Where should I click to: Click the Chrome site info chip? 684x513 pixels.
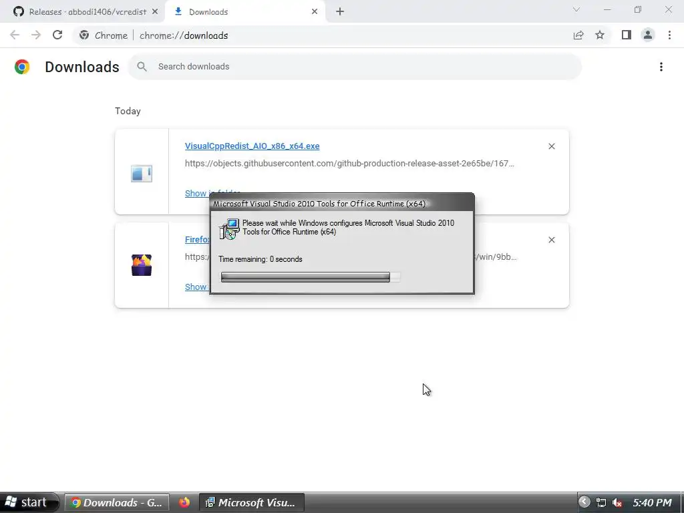[x=104, y=35]
